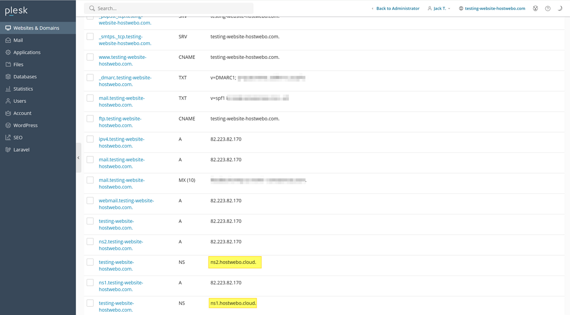Open the Mail section icon in sidebar

[8, 41]
